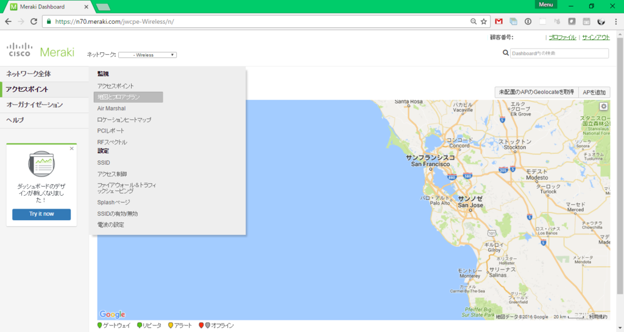Open a new browser tab
Image resolution: width=624 pixels, height=332 pixels.
[x=103, y=7]
